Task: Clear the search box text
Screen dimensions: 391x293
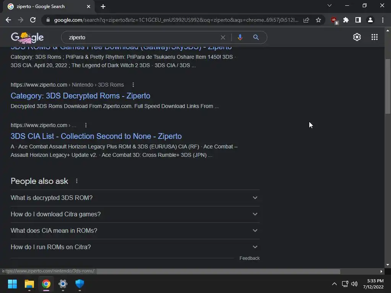Action: point(223,37)
